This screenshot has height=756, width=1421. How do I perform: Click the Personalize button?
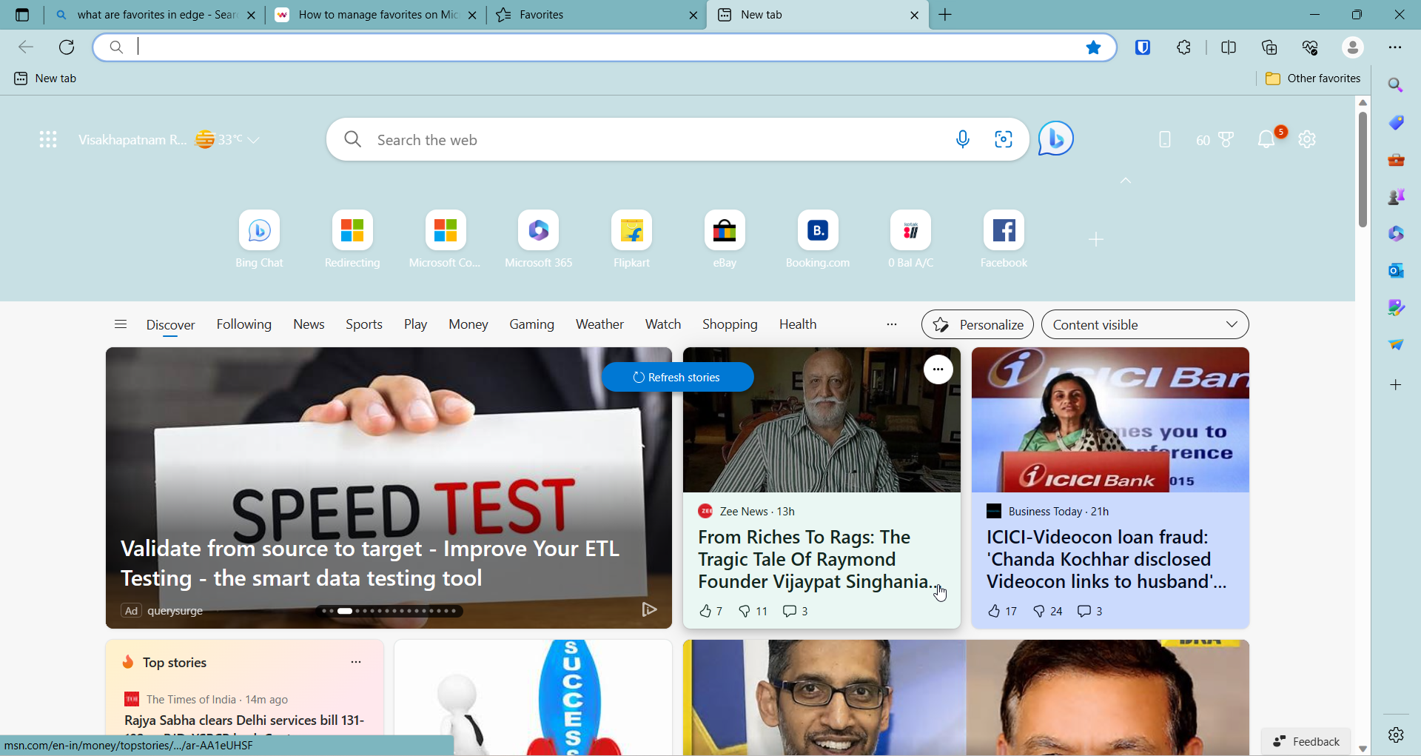click(977, 324)
